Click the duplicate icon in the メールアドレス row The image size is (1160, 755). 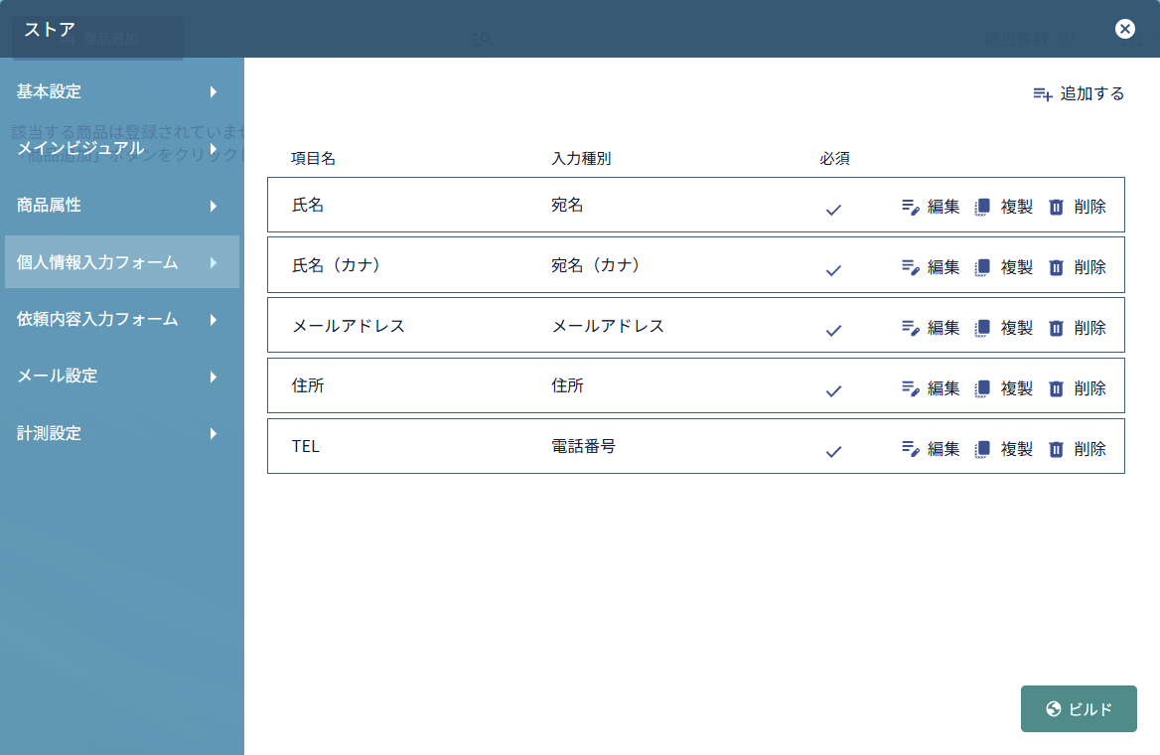coord(982,329)
